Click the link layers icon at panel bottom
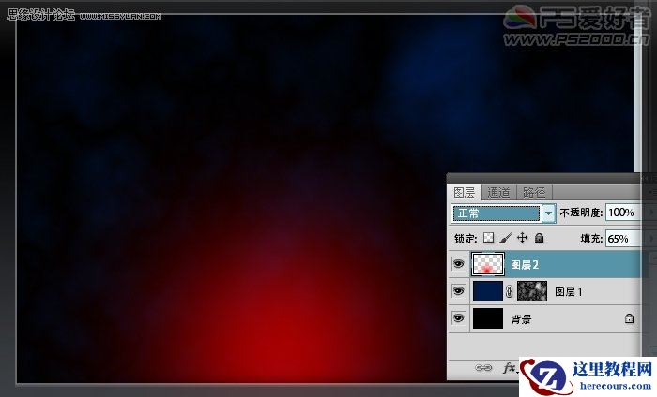The width and height of the screenshot is (657, 397). click(x=483, y=368)
